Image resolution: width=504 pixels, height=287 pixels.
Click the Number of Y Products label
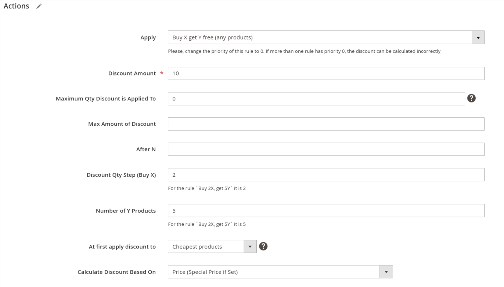coord(126,211)
